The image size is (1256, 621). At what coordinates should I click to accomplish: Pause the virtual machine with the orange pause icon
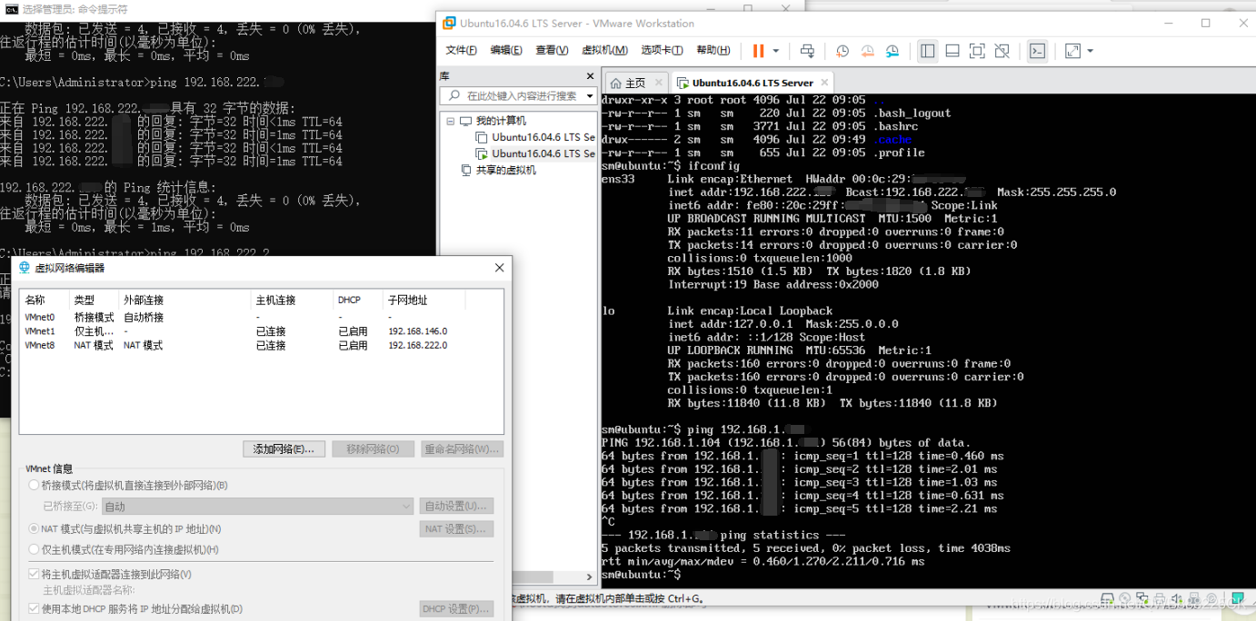(759, 51)
